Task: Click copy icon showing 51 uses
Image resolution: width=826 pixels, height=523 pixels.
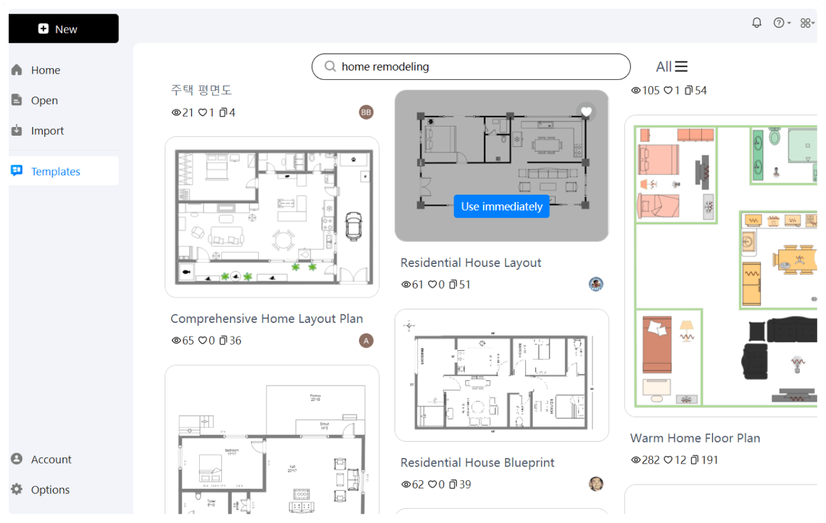Action: coord(453,285)
